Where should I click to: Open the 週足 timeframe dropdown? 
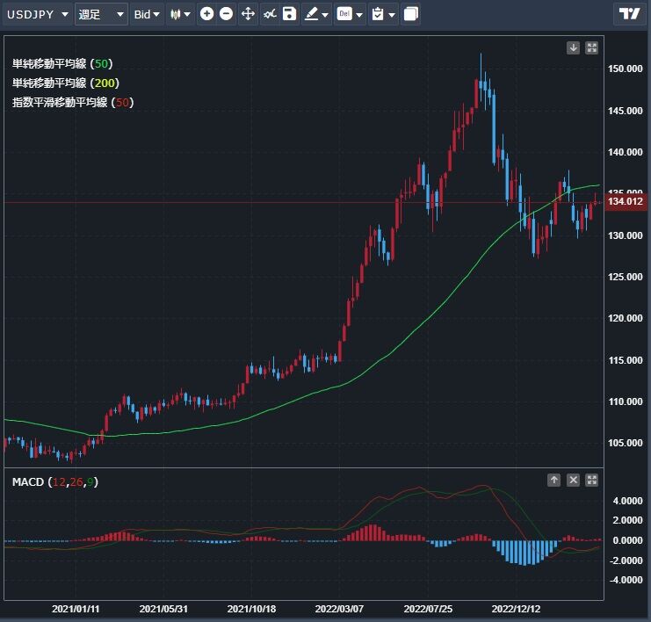point(101,14)
